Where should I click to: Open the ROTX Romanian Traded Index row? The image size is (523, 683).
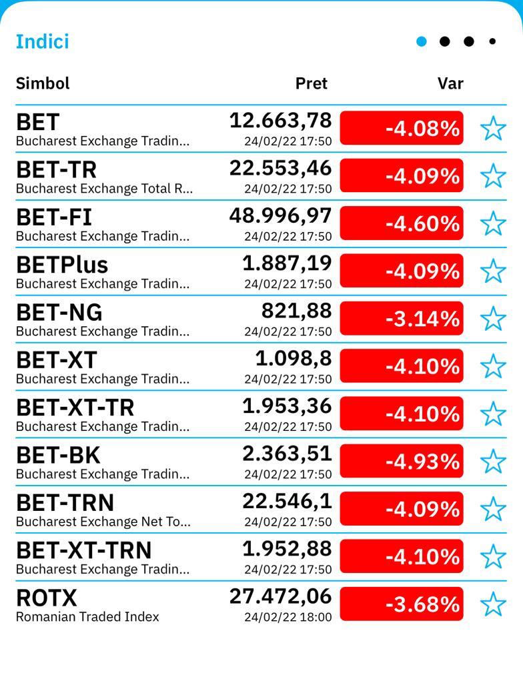(261, 604)
